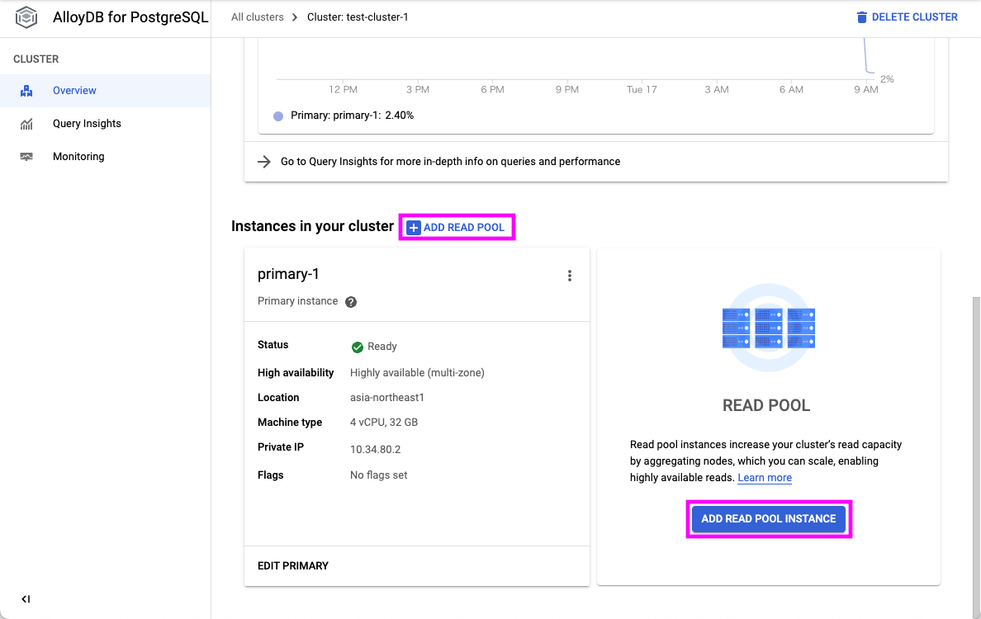Open the primary-1 three-dot menu

(x=569, y=276)
